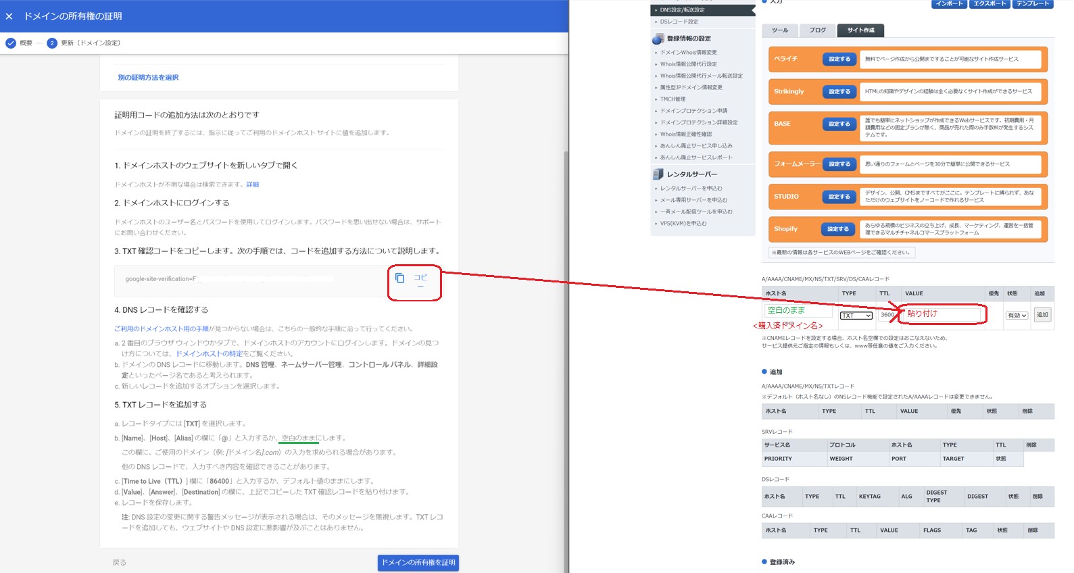This screenshot has width=1074, height=573.
Task: Open Whois情報公開代行メール転送設定 in sidebar
Action: click(701, 76)
